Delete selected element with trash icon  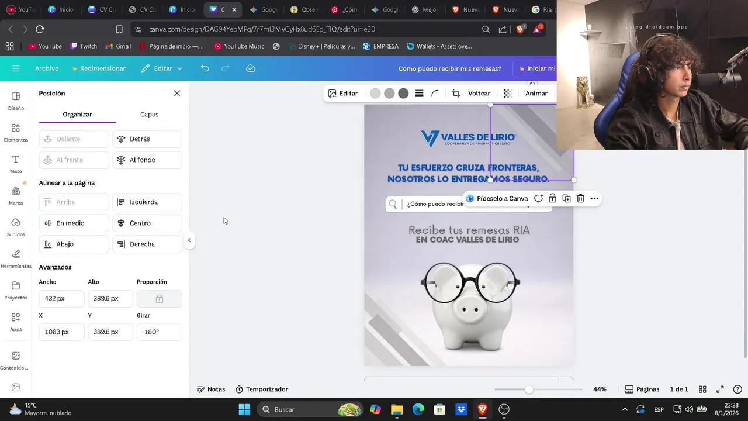coord(580,199)
